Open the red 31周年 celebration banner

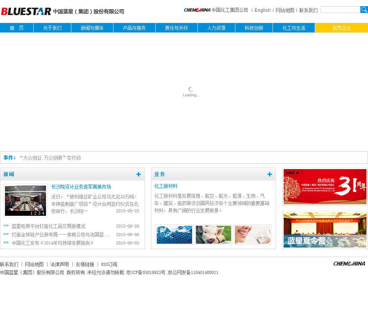click(325, 187)
